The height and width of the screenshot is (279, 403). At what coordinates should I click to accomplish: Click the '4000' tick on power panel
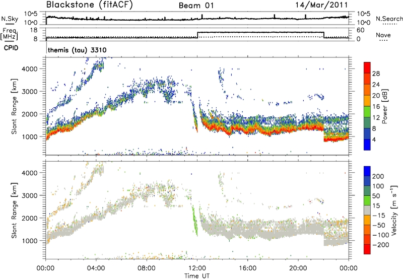click(x=30, y=69)
